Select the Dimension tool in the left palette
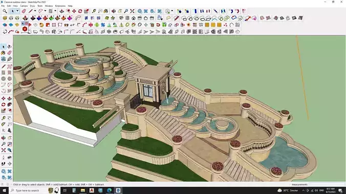The image size is (346, 194). [x=9, y=118]
